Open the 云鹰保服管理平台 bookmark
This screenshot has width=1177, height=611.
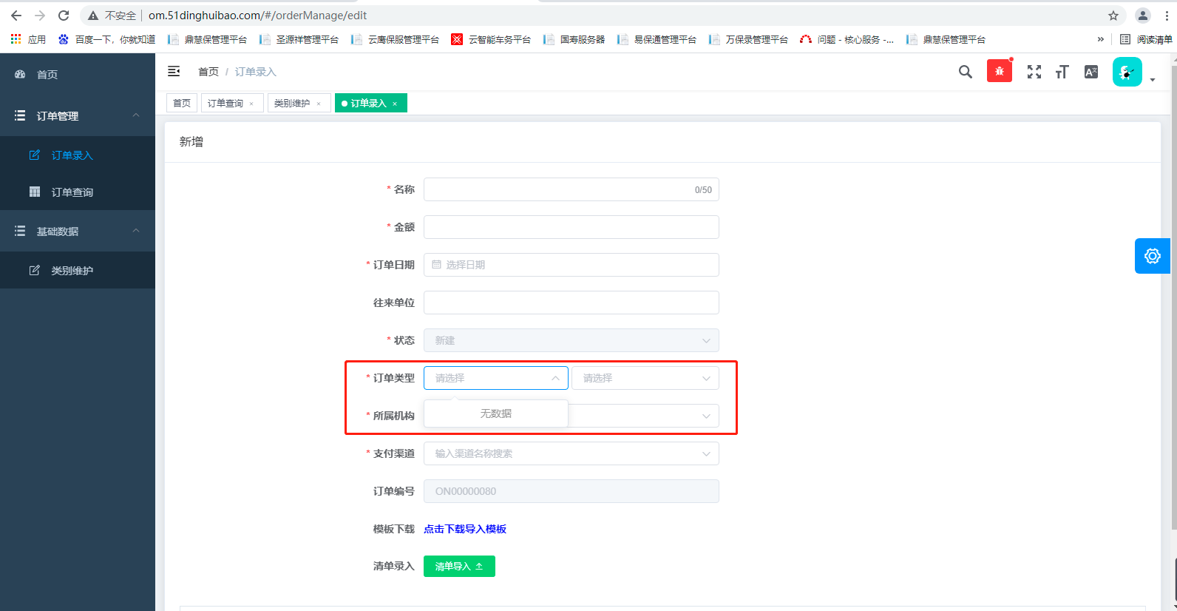pos(396,39)
